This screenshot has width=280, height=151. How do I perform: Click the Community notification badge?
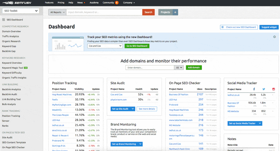[x=117, y=3]
